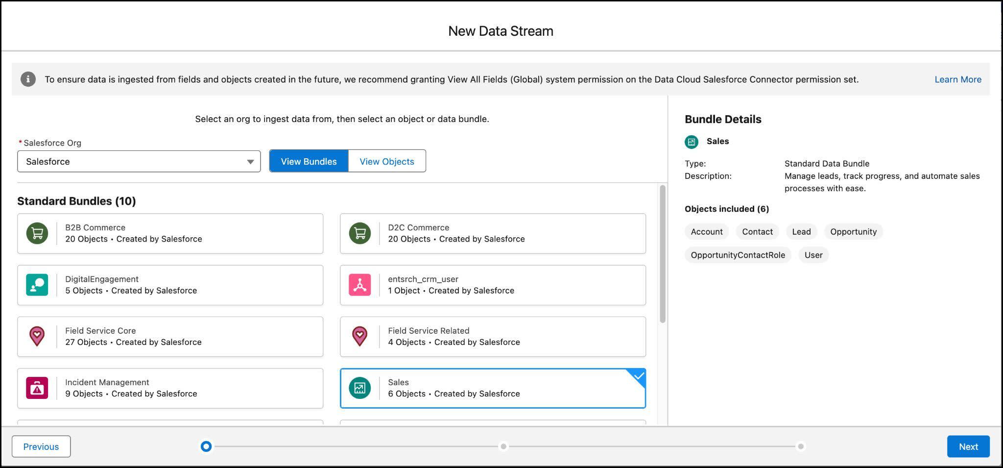Select the Incident Management briefcase icon
The height and width of the screenshot is (468, 1003).
tap(37, 388)
